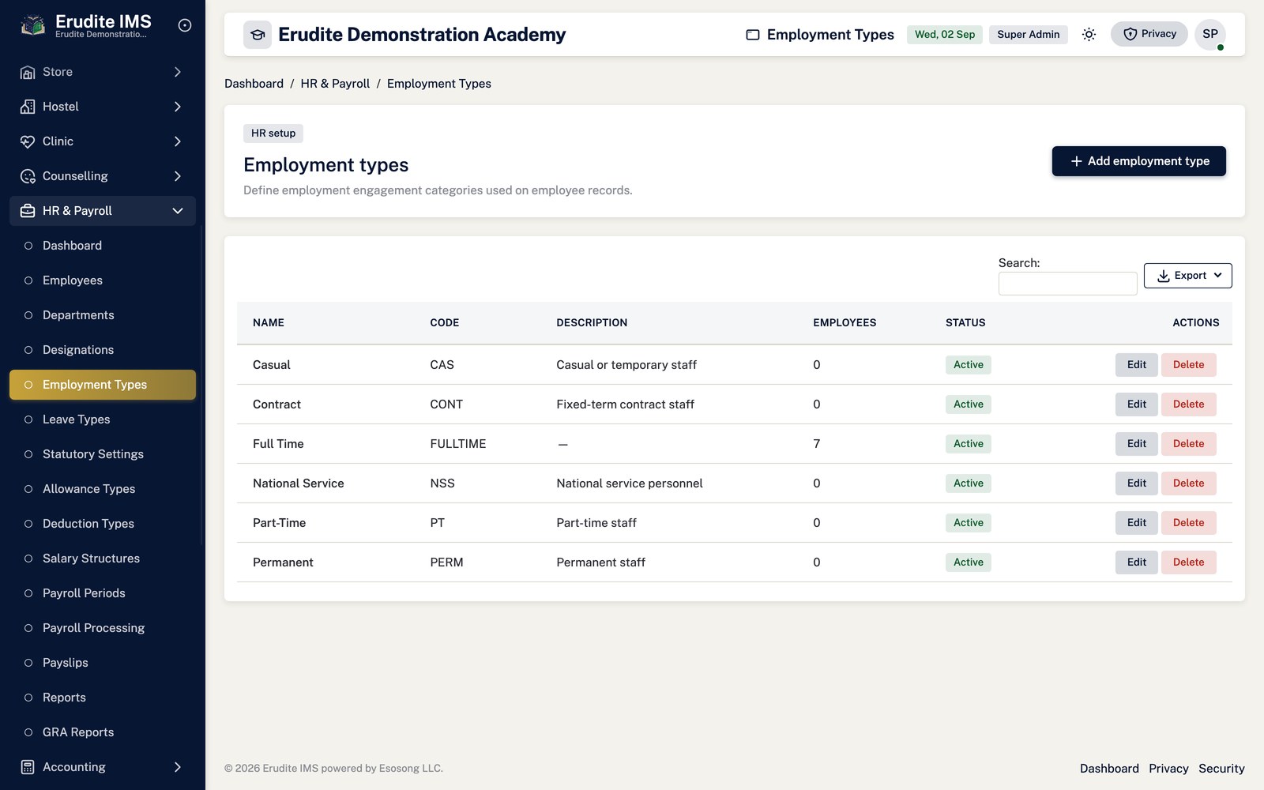The width and height of the screenshot is (1264, 790).
Task: Click the FULLTIME code cell
Action: (x=458, y=444)
